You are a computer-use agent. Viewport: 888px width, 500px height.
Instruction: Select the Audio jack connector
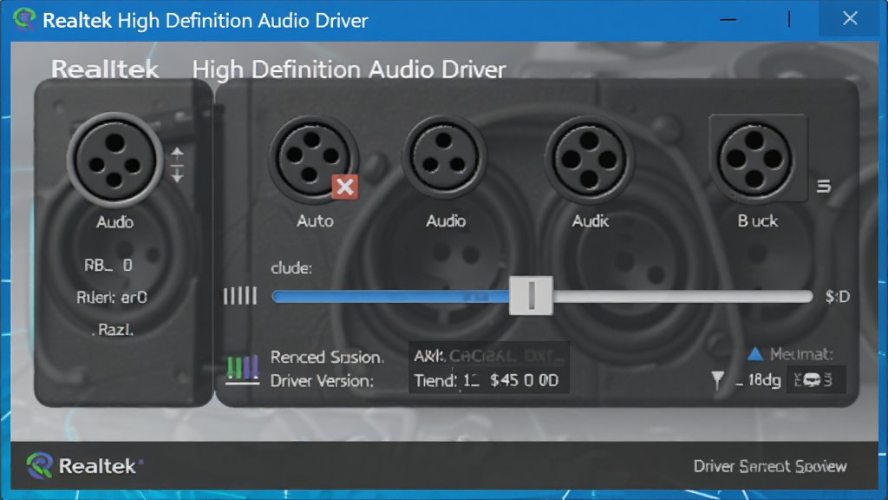coord(445,159)
